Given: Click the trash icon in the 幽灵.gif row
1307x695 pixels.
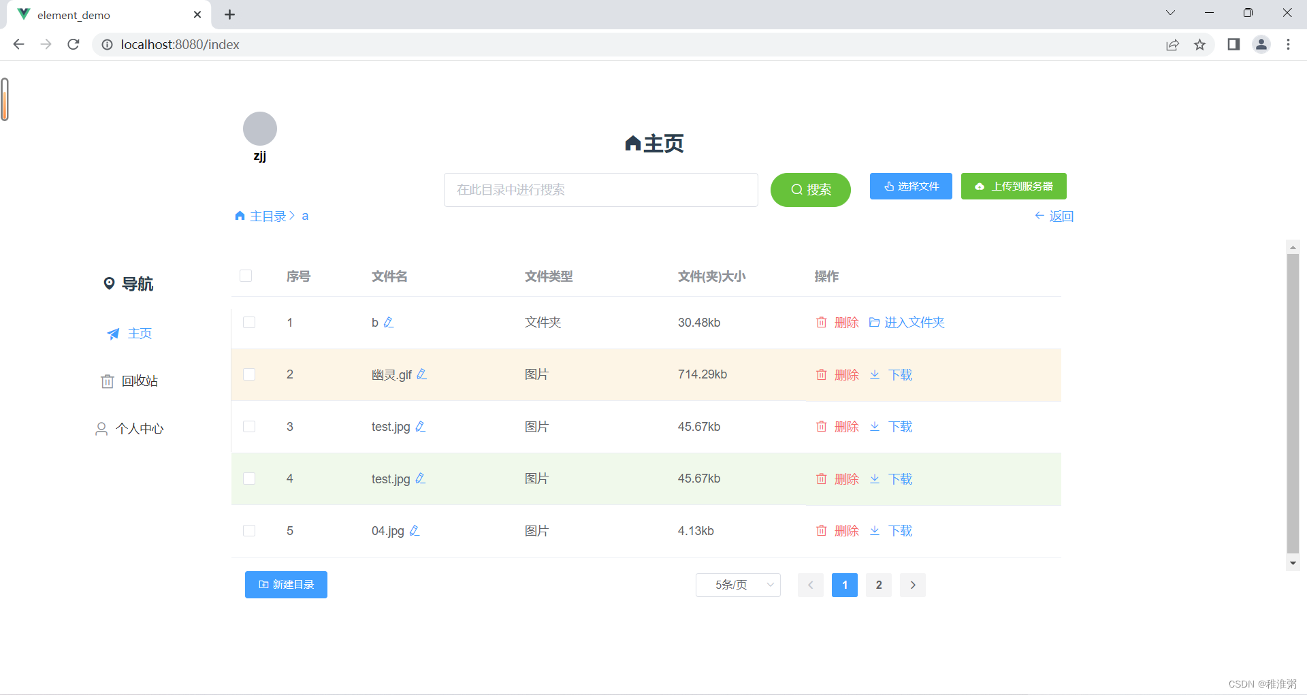Looking at the screenshot, I should tap(822, 374).
